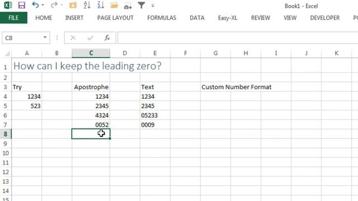
Task: Sort A to Z ascending
Action: click(x=87, y=5)
